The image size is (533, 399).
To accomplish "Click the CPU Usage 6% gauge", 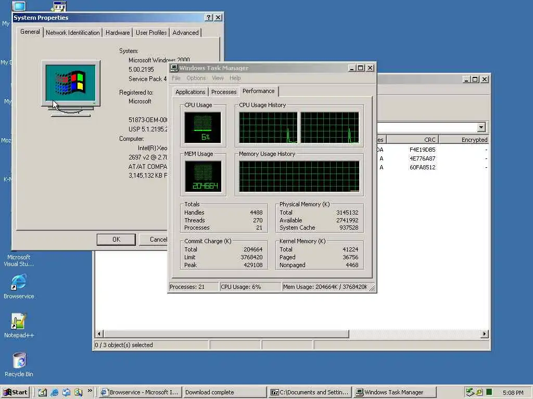I will click(202, 128).
